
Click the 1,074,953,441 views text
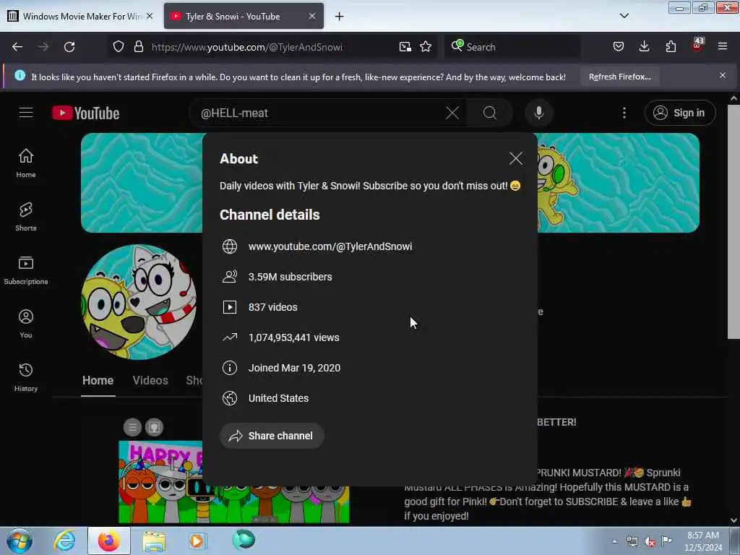pos(293,337)
